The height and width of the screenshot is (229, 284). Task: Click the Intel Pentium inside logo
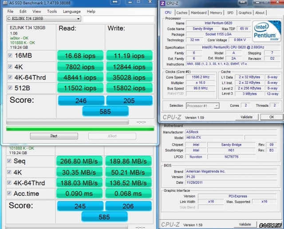point(267,31)
